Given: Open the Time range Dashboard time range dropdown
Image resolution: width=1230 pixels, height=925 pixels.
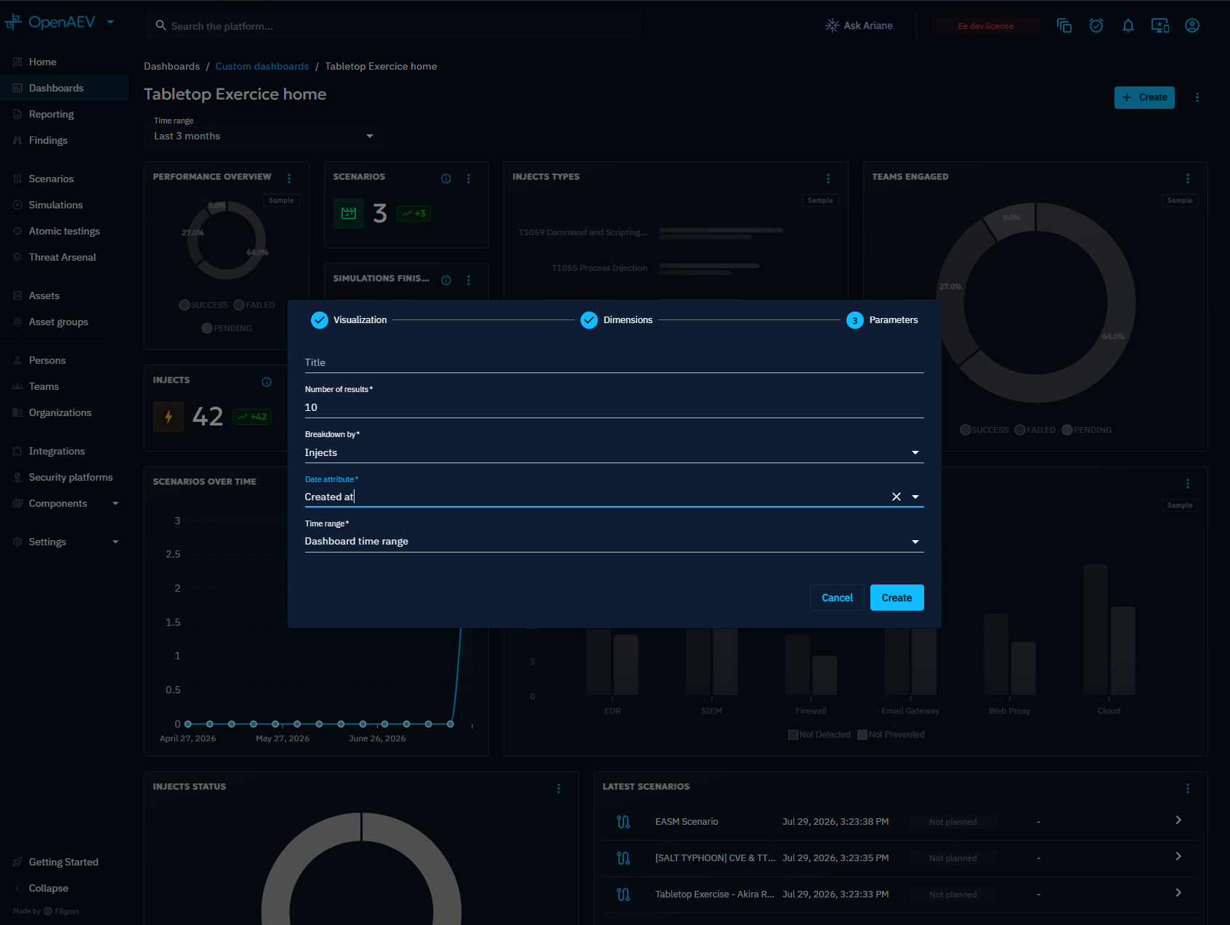Looking at the screenshot, I should pos(614,542).
